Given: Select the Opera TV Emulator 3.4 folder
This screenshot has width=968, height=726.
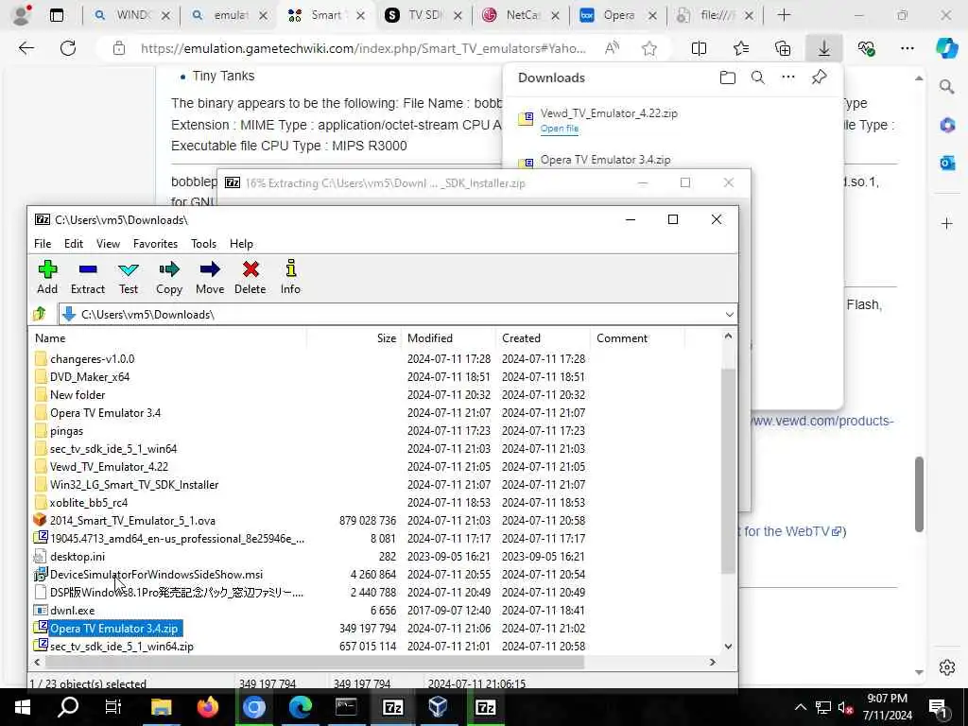Looking at the screenshot, I should point(105,412).
